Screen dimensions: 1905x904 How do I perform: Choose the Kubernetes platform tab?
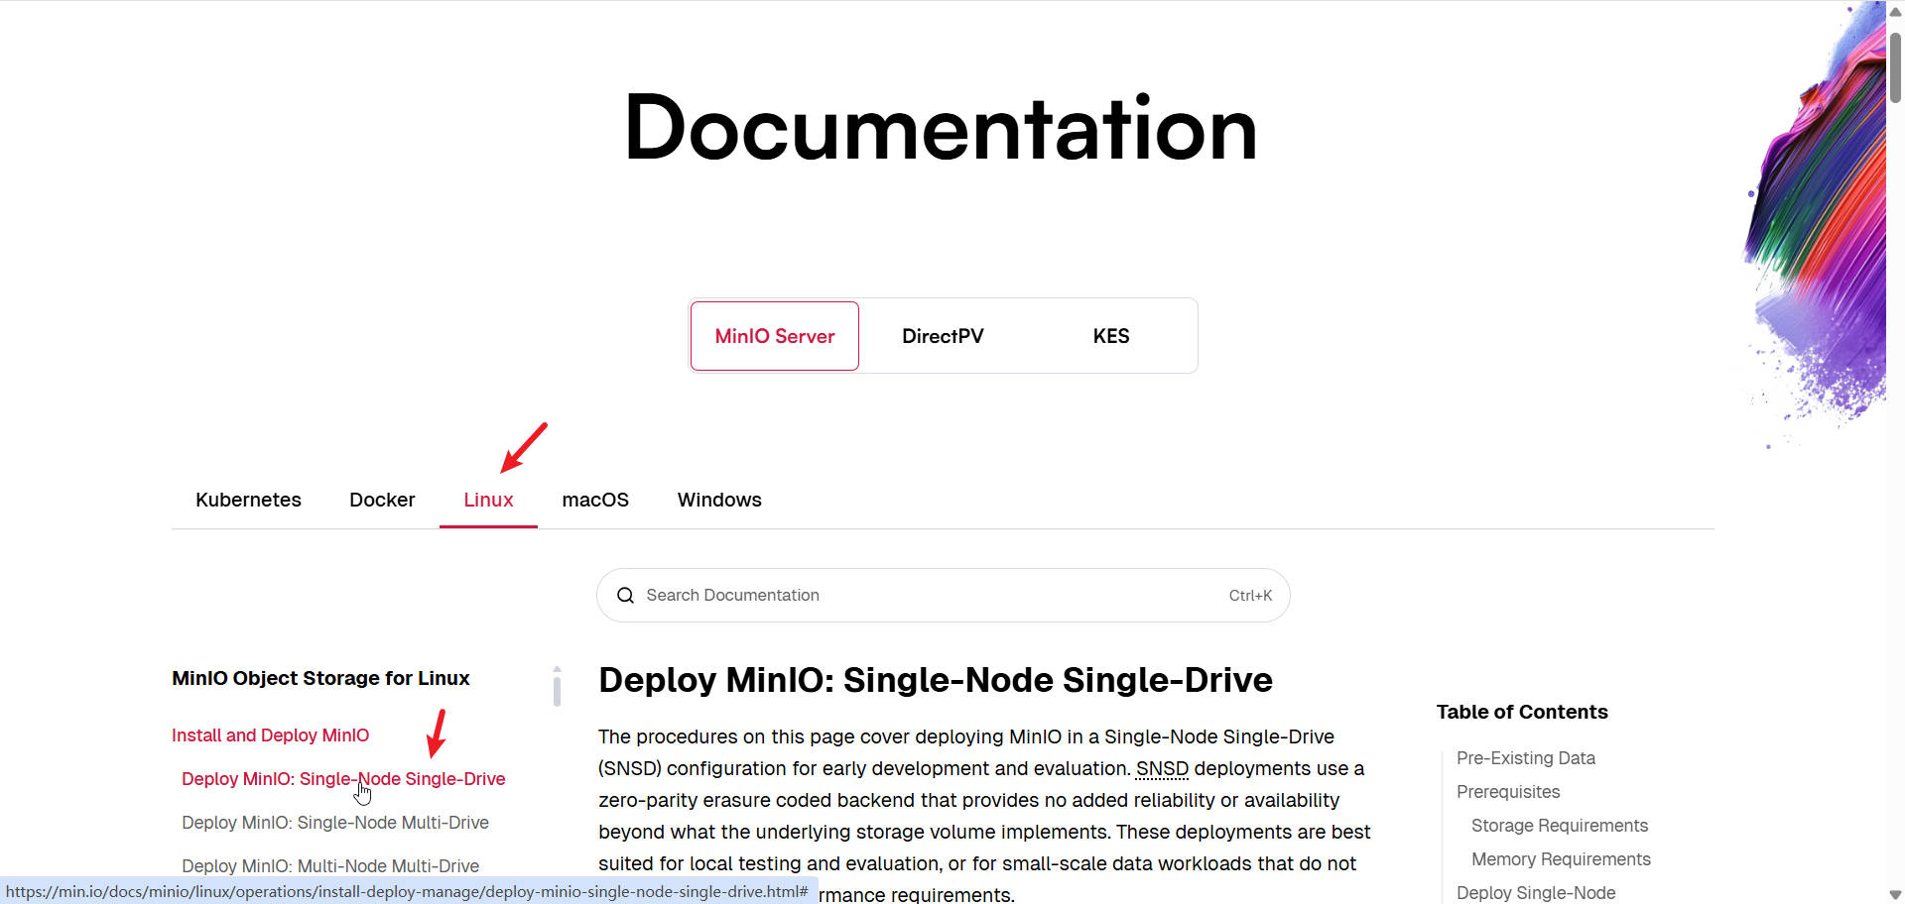click(x=248, y=500)
